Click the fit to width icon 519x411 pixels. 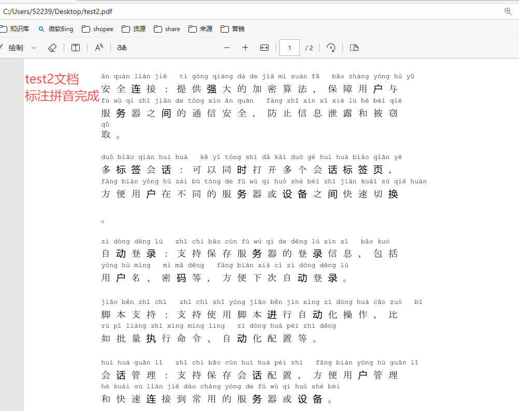264,48
